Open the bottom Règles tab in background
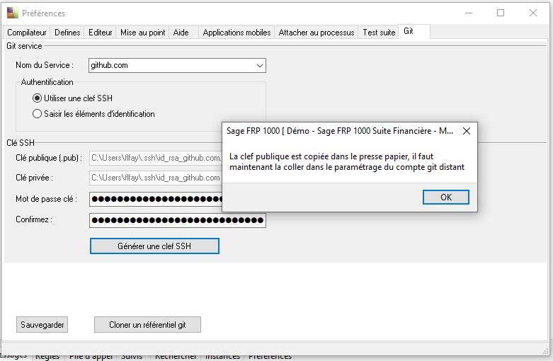553x361 pixels. [47, 357]
